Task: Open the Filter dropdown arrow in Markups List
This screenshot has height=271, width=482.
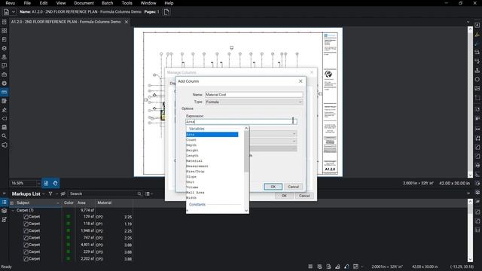Action: click(57, 194)
